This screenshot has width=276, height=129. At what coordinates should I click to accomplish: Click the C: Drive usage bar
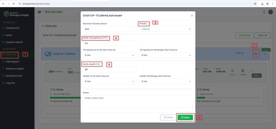tap(65, 98)
